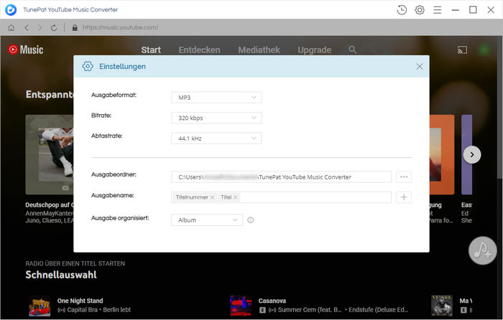Screen dimensions: 503x320
Task: Open the Ausgabeformat MP3 dropdown
Action: tap(216, 98)
